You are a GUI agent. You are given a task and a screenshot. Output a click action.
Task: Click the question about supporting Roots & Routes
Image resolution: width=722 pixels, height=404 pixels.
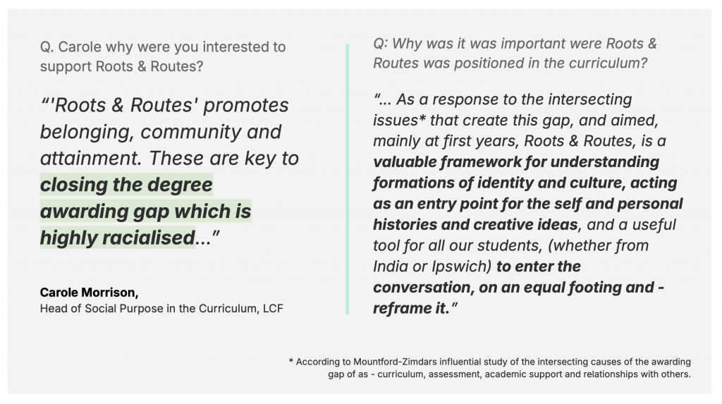[163, 56]
